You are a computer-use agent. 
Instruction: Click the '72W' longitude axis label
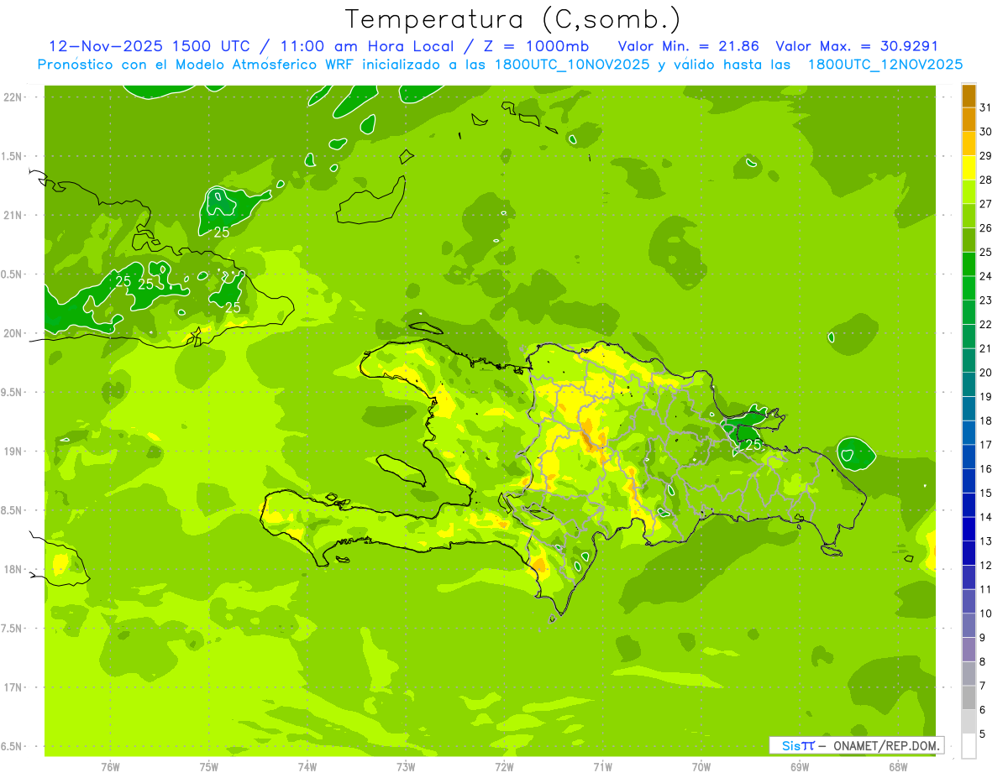[504, 767]
